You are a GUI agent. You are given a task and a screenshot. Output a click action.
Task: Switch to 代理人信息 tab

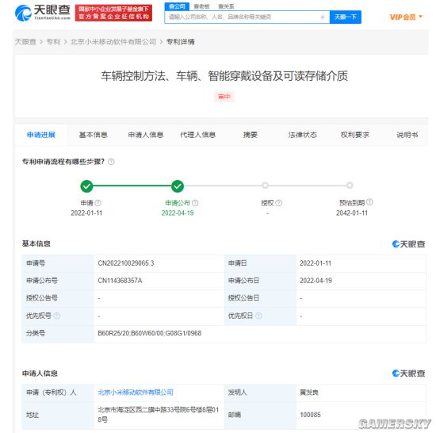197,135
